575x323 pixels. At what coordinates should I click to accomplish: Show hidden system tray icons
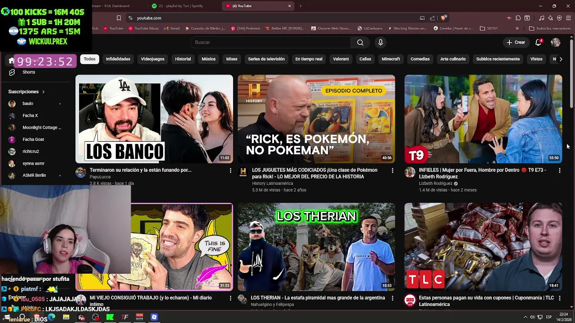(x=525, y=317)
